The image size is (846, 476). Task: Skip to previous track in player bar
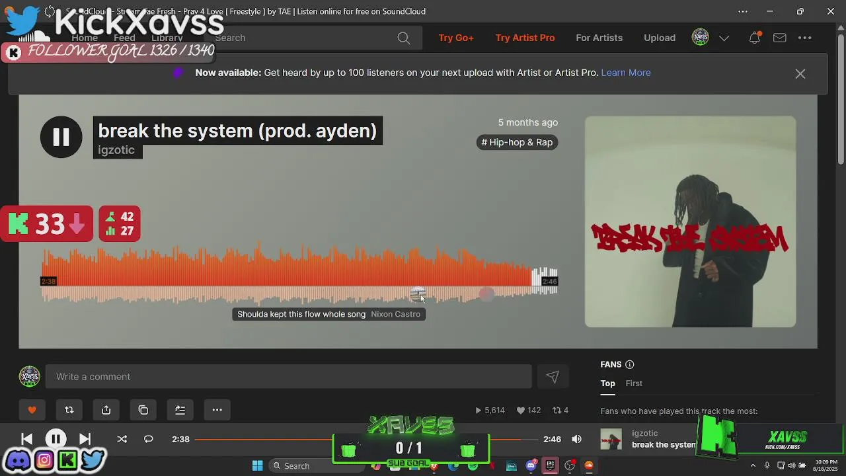coord(27,439)
